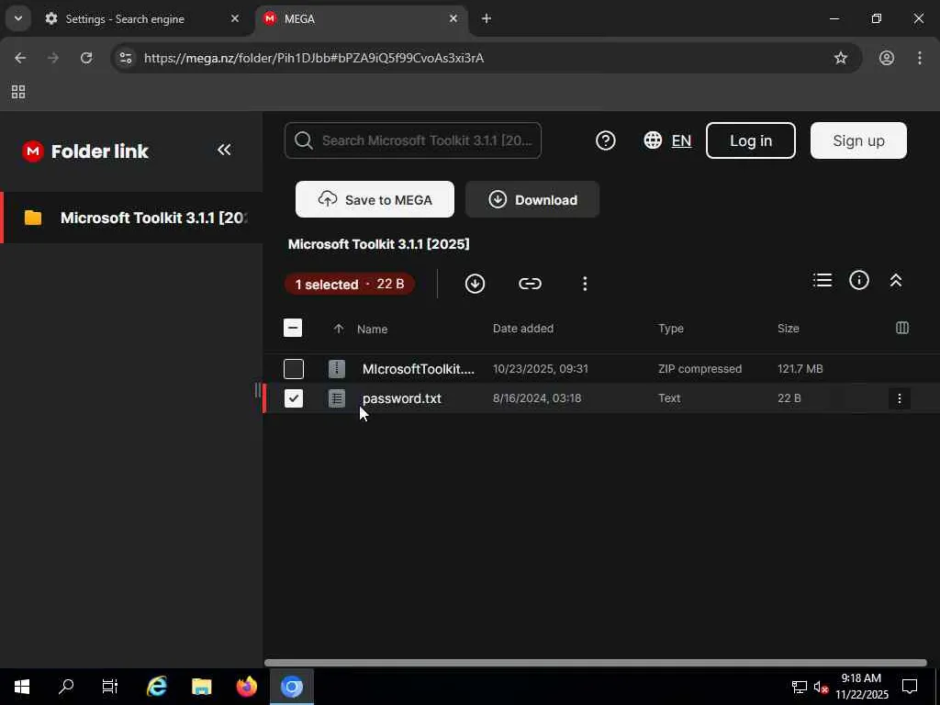Open the help question mark icon

pos(606,140)
